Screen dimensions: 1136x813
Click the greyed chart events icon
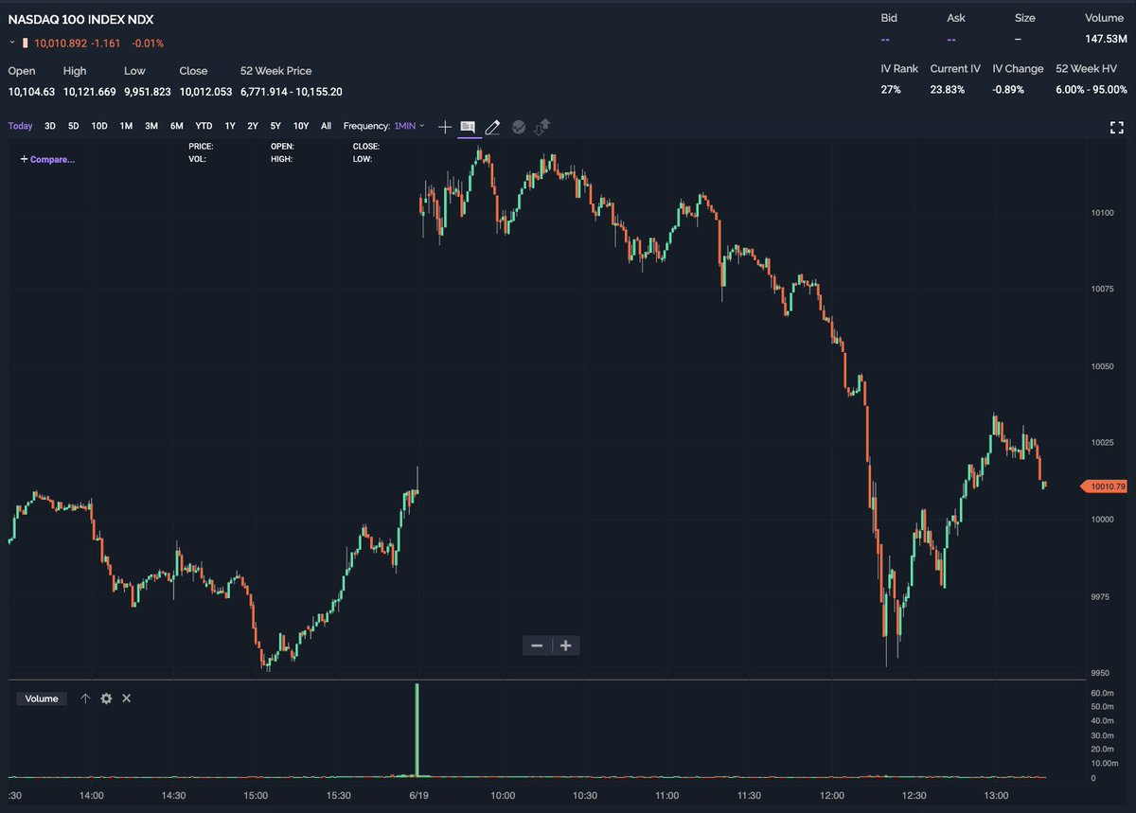(x=519, y=127)
